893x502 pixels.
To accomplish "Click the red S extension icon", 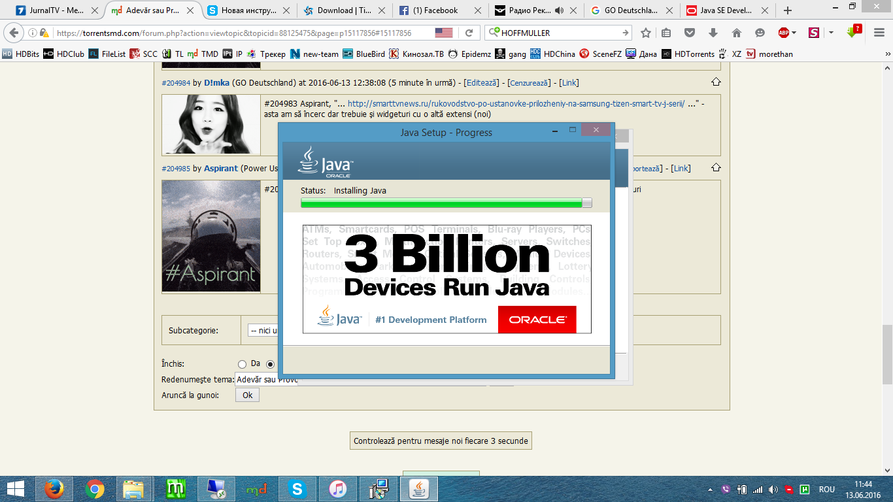I will click(814, 33).
